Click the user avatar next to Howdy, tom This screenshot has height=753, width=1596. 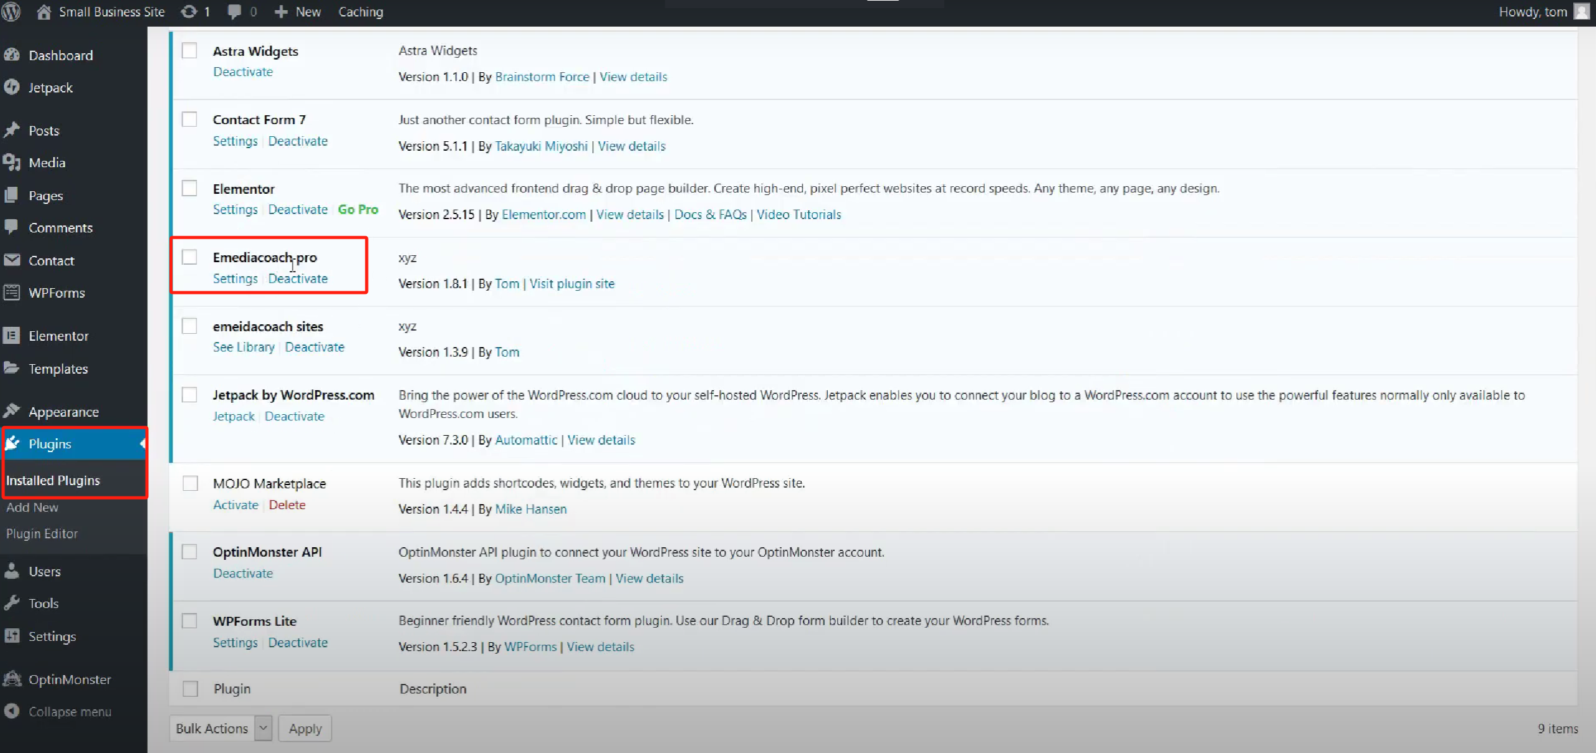(1581, 11)
